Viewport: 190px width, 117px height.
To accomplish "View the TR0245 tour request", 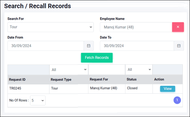I will tap(168, 89).
